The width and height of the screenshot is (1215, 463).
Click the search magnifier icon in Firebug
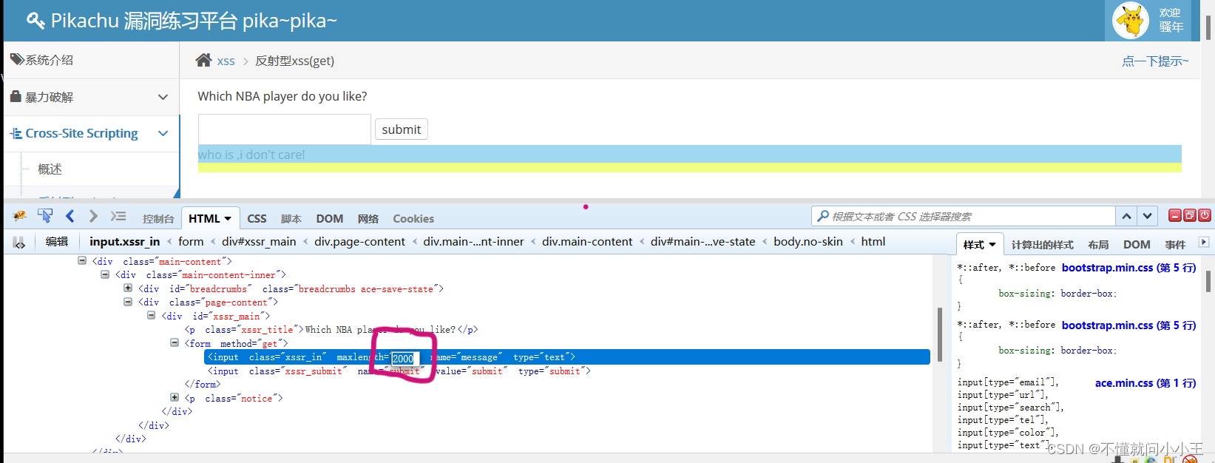click(x=823, y=216)
